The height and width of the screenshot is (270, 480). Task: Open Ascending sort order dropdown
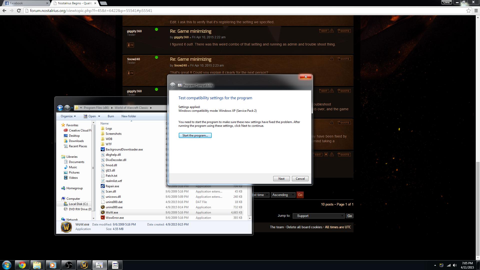[283, 195]
